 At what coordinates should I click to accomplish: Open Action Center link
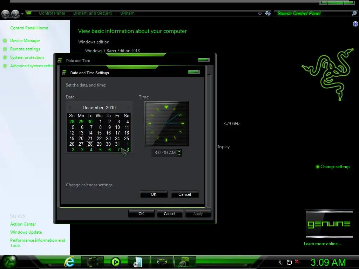[x=23, y=224]
